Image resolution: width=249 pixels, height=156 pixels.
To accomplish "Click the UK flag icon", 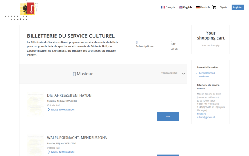I will (181, 7).
